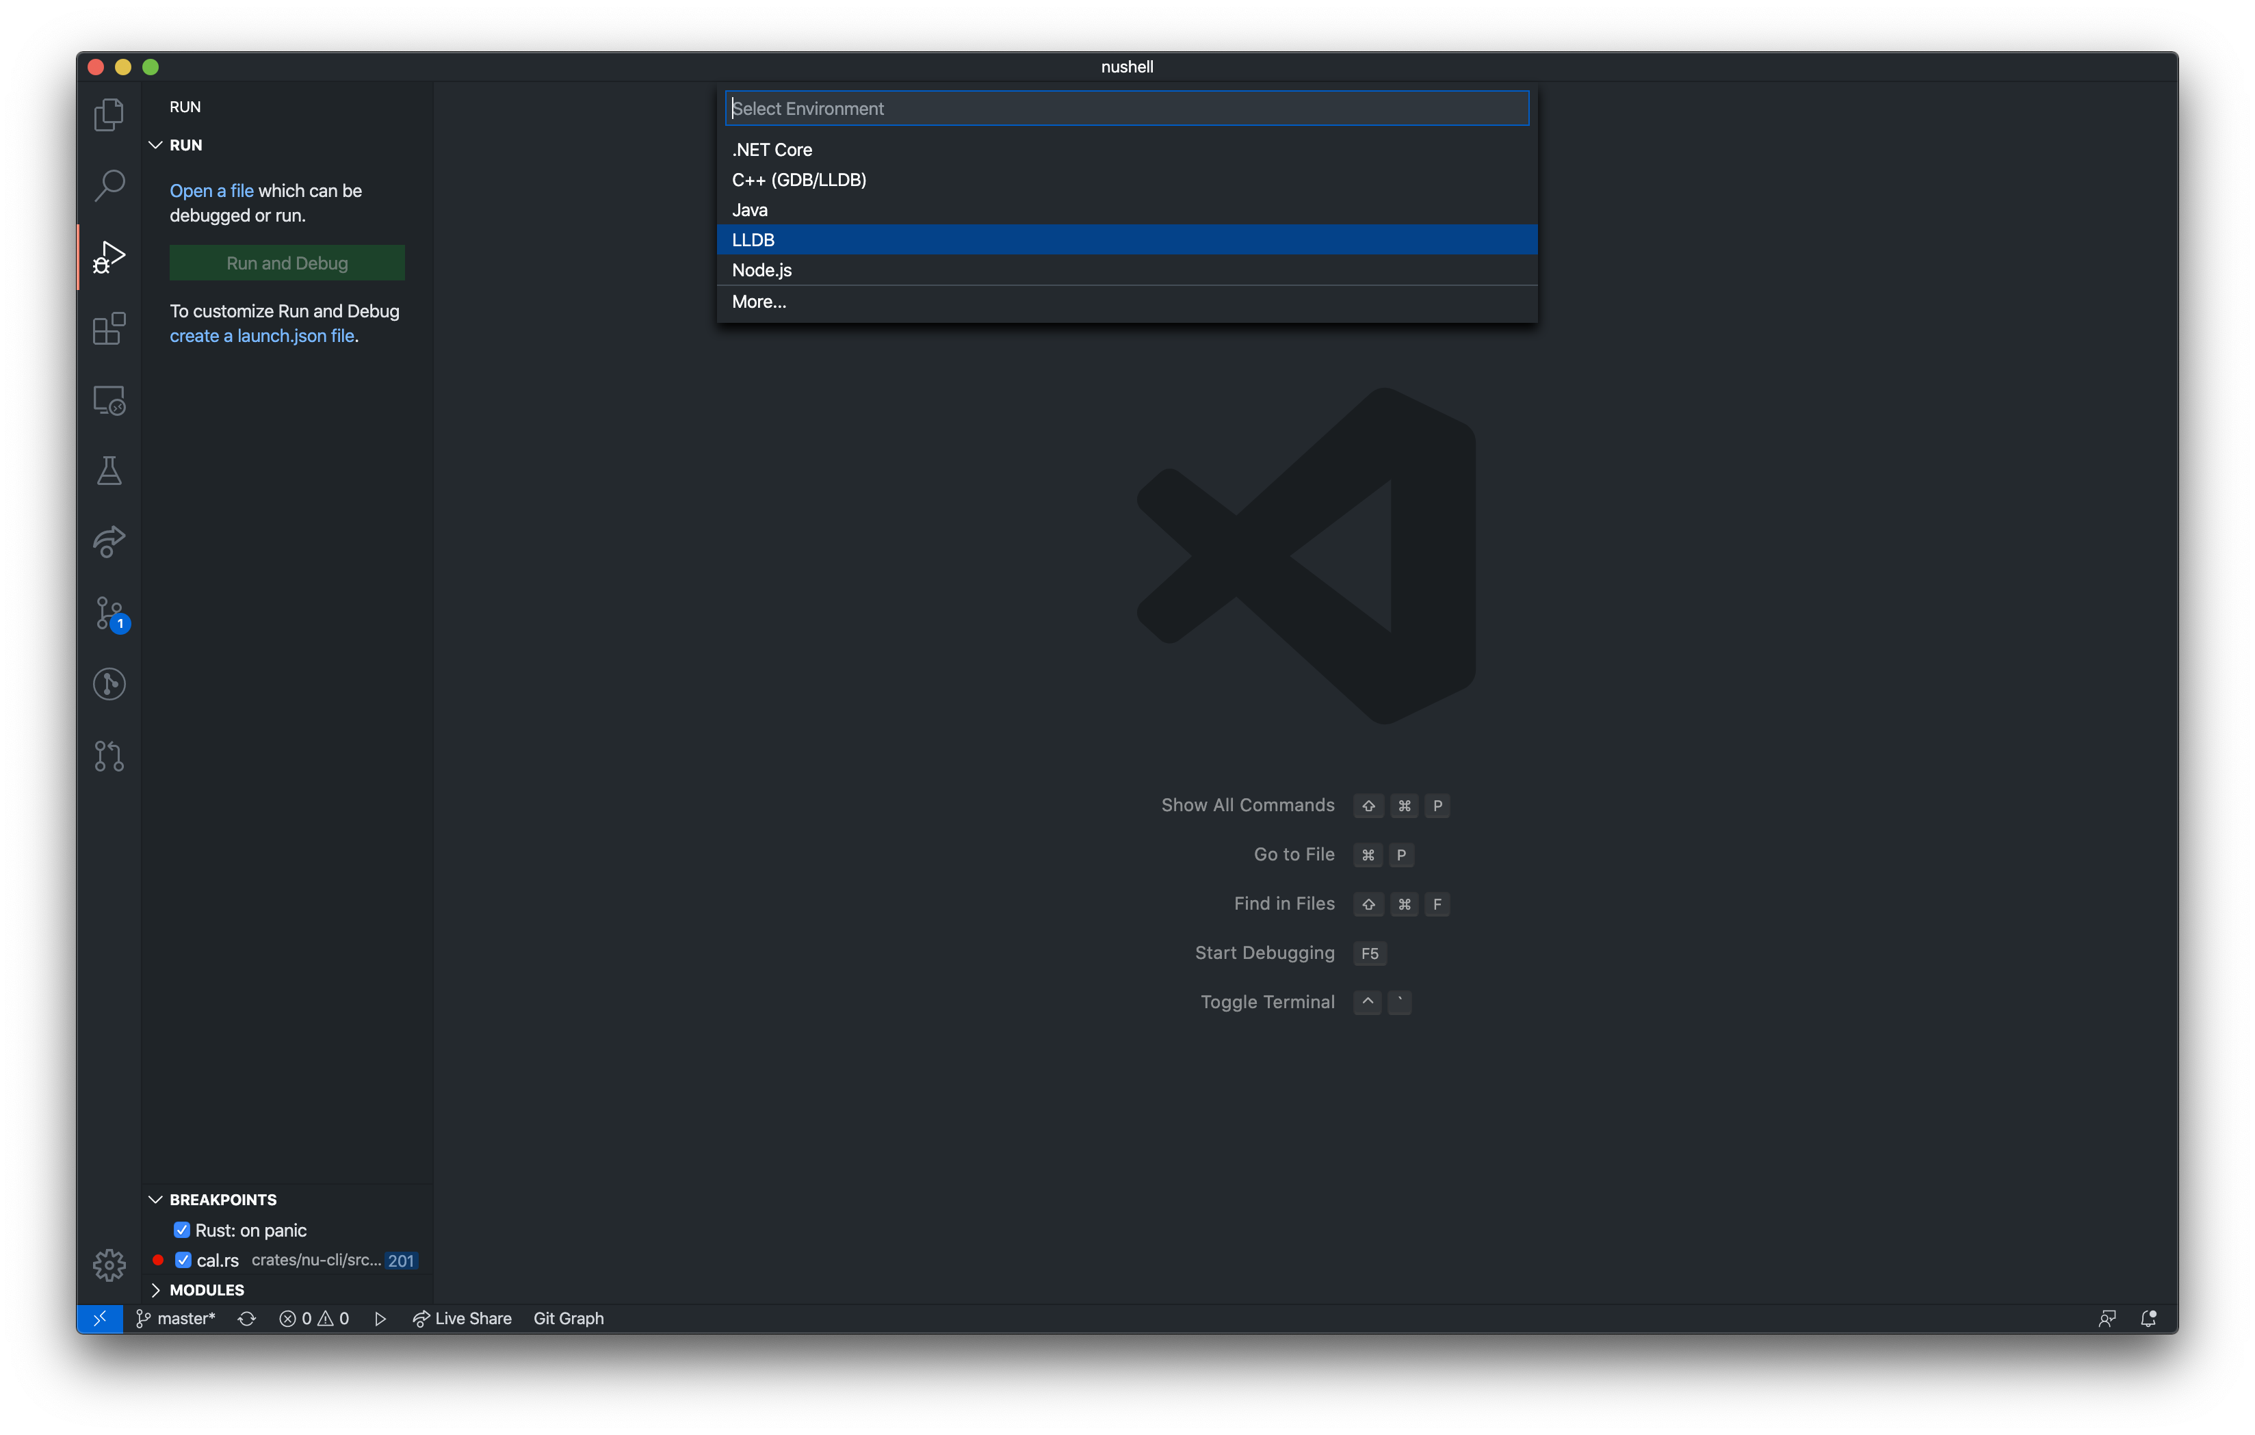
Task: Click the remote window indicator in status bar
Action: 99,1318
